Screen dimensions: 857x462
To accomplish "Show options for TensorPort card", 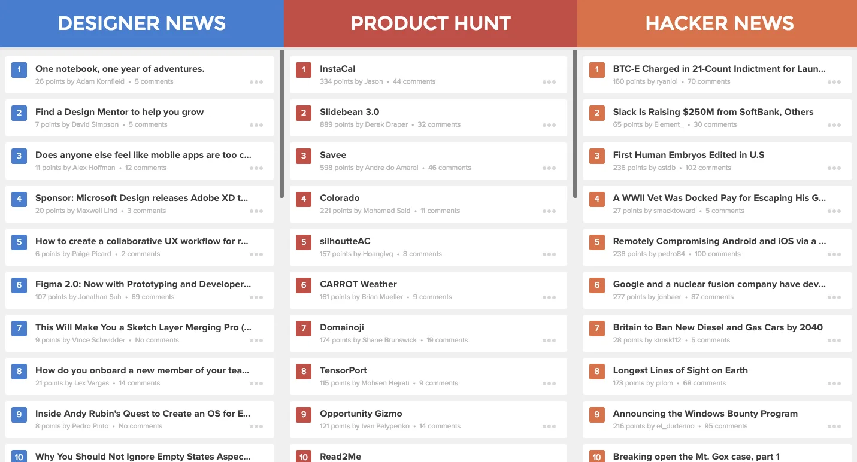I will tap(549, 384).
